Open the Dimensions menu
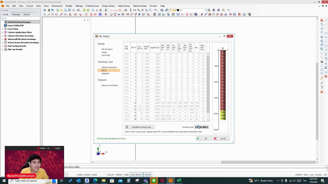 (x=57, y=6)
